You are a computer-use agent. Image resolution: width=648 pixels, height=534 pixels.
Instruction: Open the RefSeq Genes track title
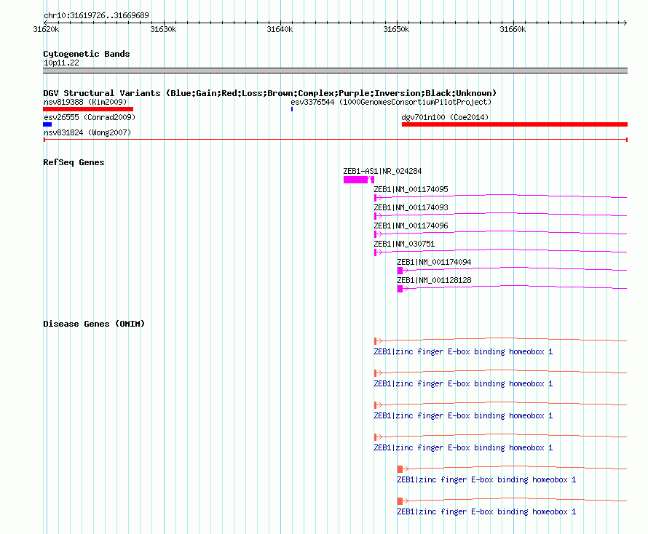(x=74, y=162)
